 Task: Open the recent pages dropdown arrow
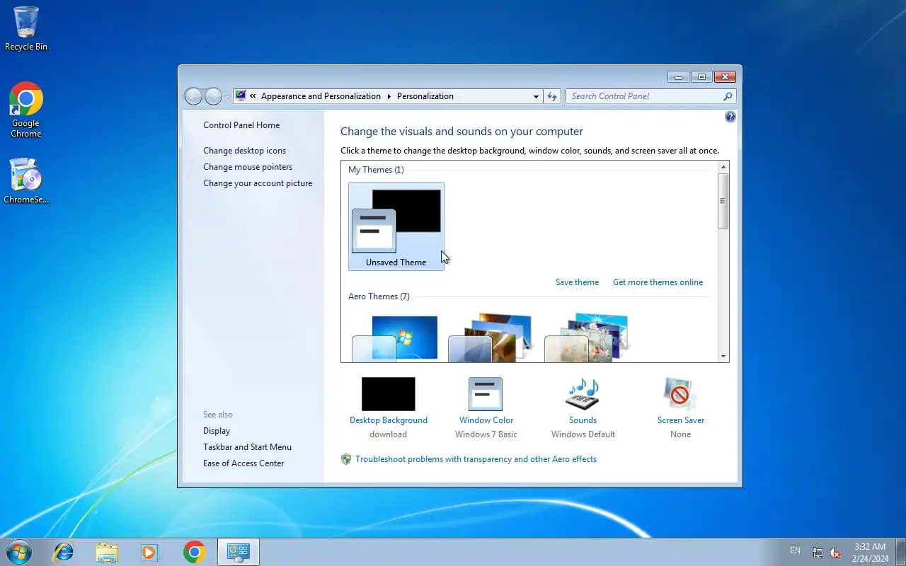(x=227, y=96)
